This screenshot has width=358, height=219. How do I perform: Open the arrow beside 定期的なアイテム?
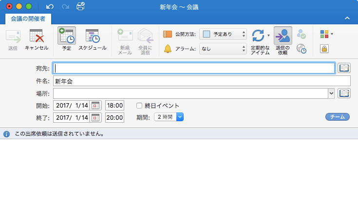pyautogui.click(x=268, y=35)
